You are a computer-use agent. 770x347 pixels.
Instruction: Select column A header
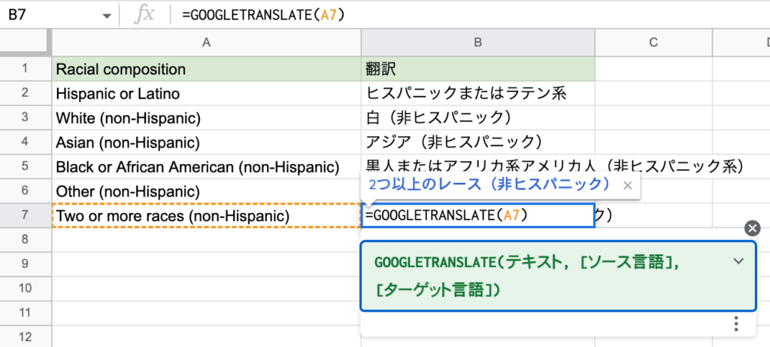pyautogui.click(x=206, y=44)
